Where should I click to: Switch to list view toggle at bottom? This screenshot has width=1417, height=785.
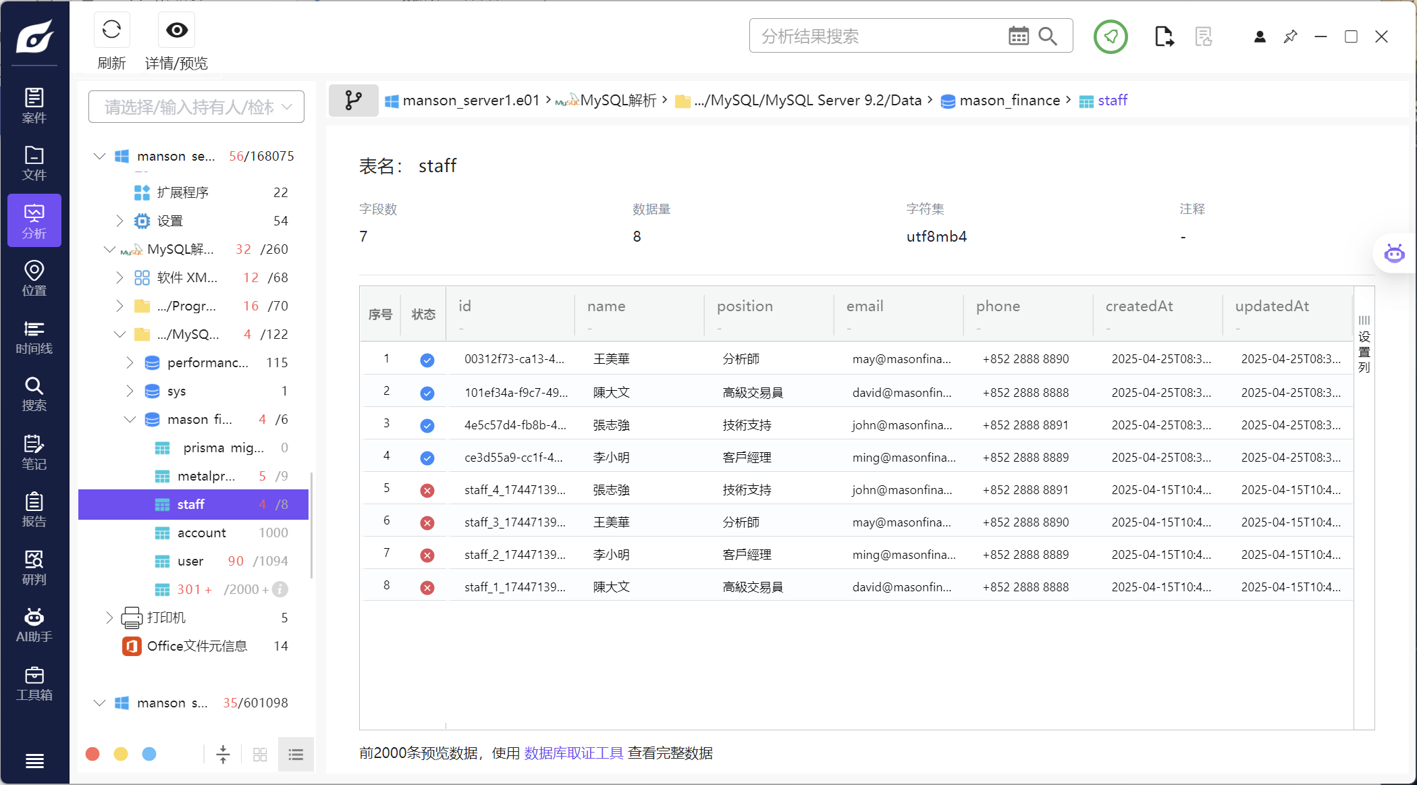[296, 754]
